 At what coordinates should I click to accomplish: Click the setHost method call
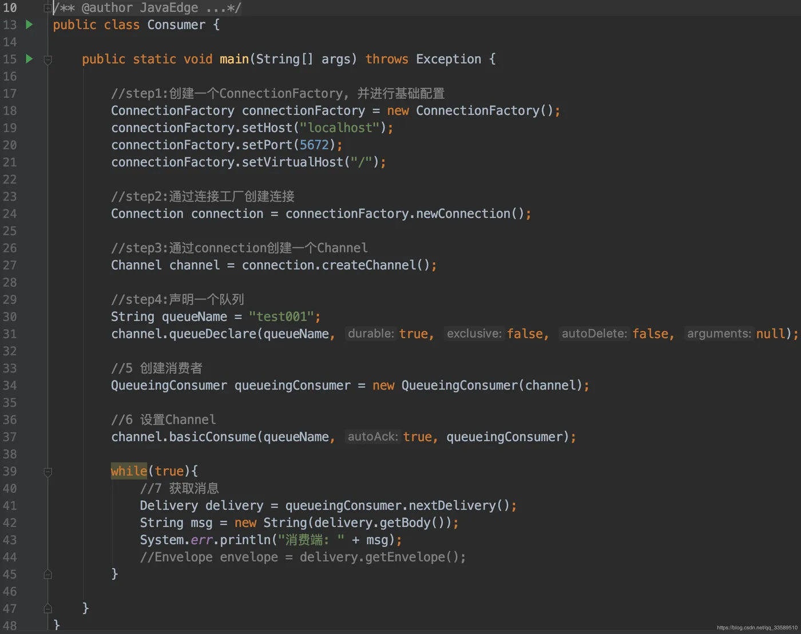click(267, 128)
